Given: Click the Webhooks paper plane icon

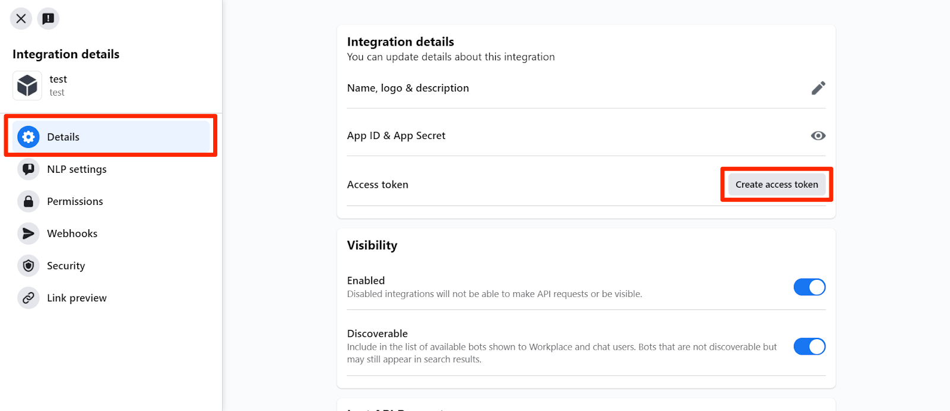Looking at the screenshot, I should pyautogui.click(x=28, y=233).
